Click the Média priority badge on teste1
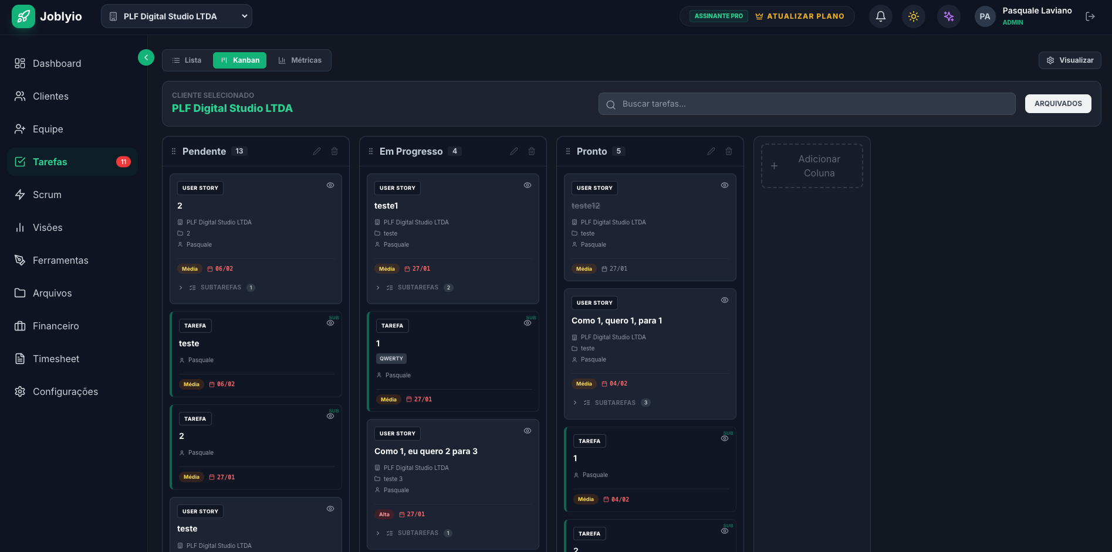Image resolution: width=1112 pixels, height=552 pixels. pyautogui.click(x=387, y=269)
